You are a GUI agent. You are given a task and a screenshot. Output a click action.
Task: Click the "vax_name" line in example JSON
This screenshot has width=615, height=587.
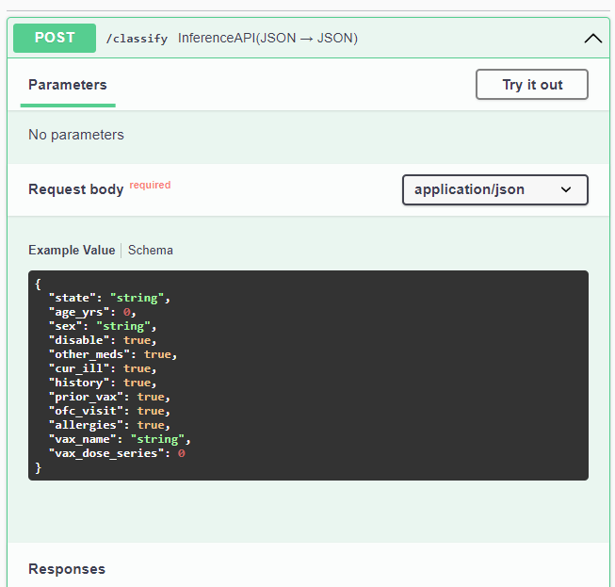(120, 439)
